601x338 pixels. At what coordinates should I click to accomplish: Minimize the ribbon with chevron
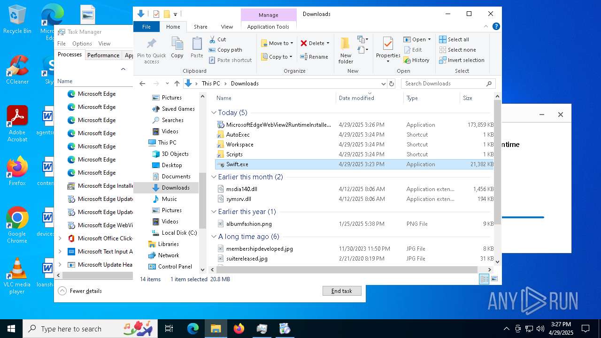tap(487, 27)
